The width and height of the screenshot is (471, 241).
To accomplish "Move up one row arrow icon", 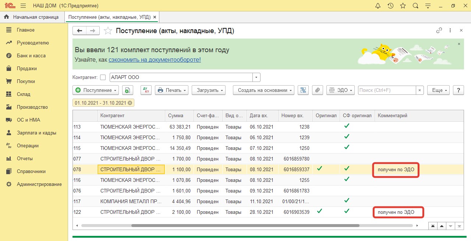I will pos(442,225).
